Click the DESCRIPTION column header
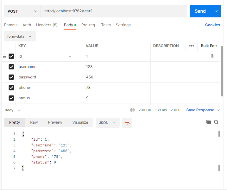227x191 pixels. tap(166, 46)
